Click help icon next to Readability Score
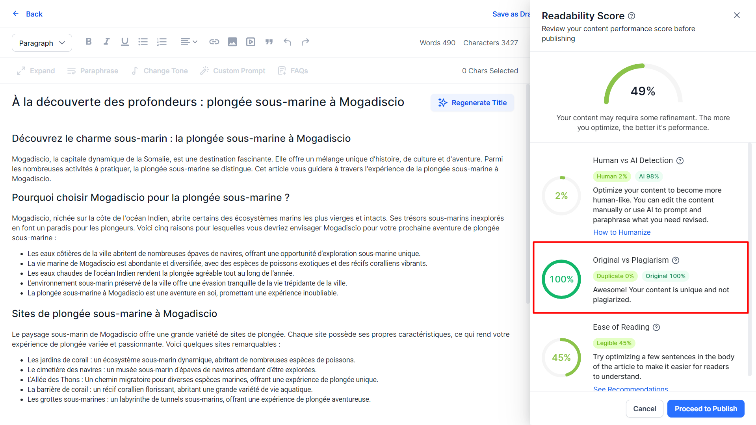 [632, 16]
